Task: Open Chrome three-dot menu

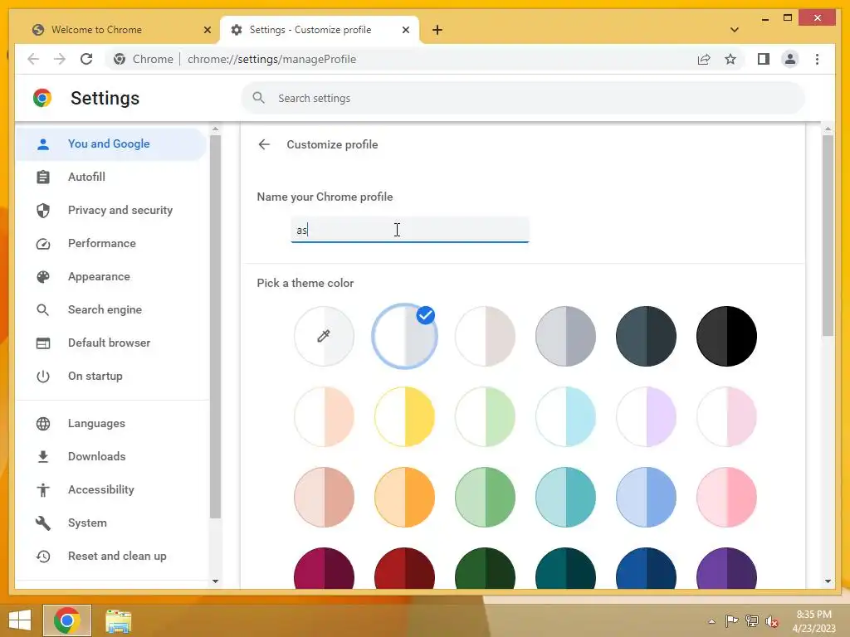Action: pos(817,59)
